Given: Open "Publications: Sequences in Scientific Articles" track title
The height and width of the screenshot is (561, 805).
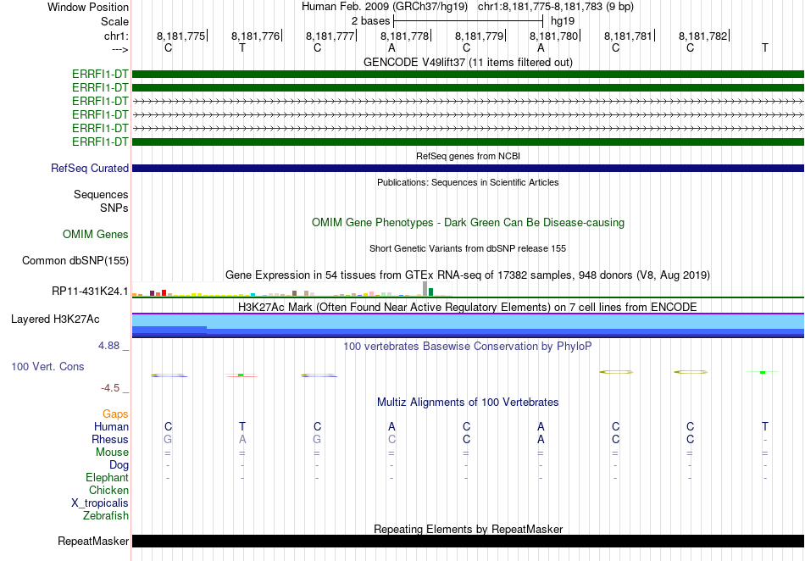Looking at the screenshot, I should point(468,182).
